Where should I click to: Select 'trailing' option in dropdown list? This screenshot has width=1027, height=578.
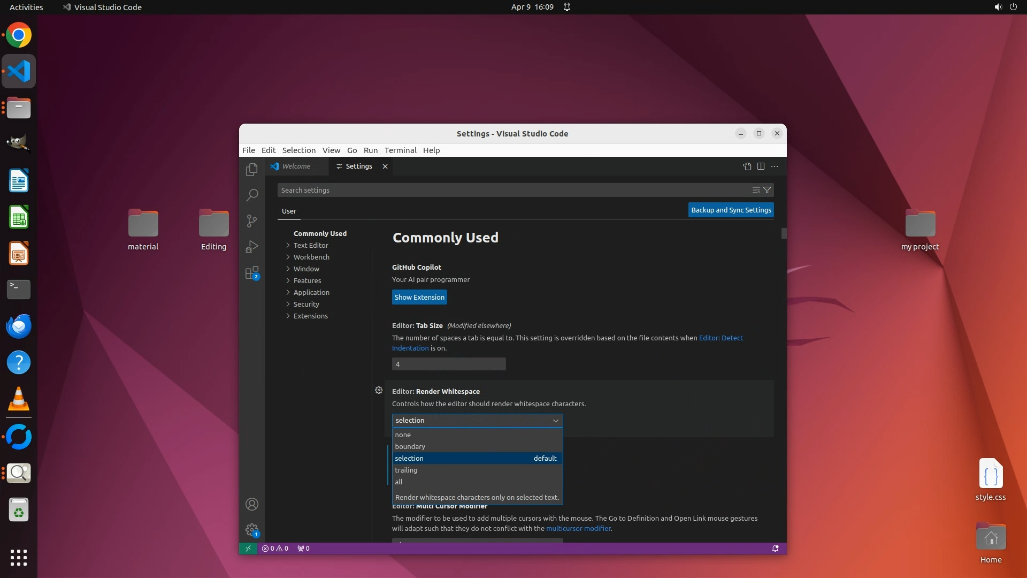406,470
